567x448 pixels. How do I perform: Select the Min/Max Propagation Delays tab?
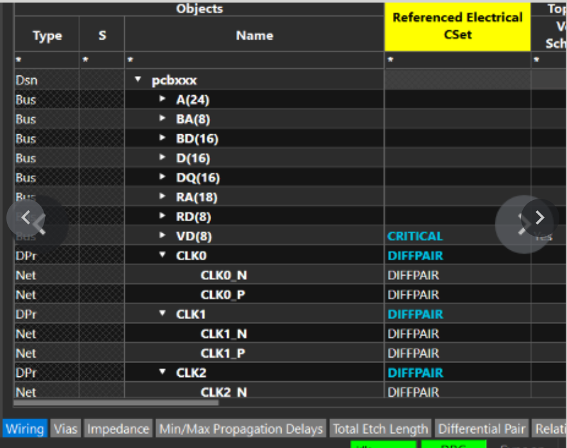coord(241,429)
